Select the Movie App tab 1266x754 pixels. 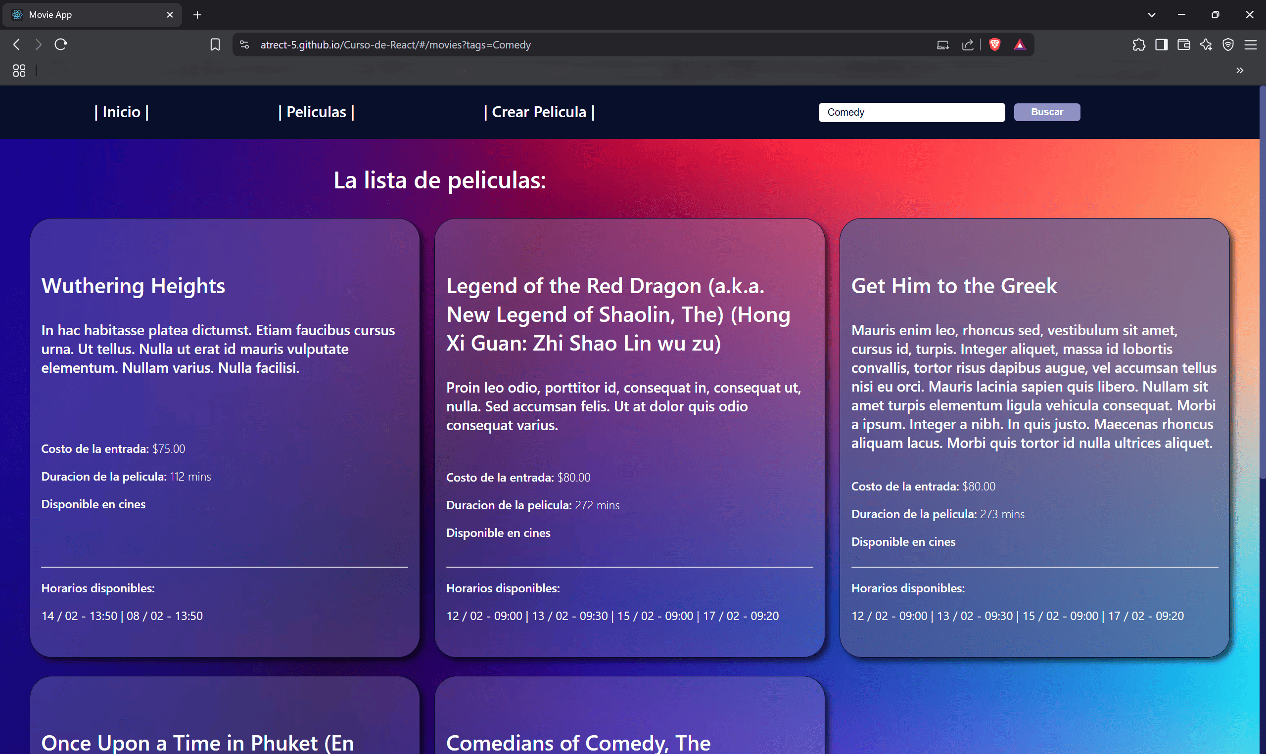pos(93,15)
